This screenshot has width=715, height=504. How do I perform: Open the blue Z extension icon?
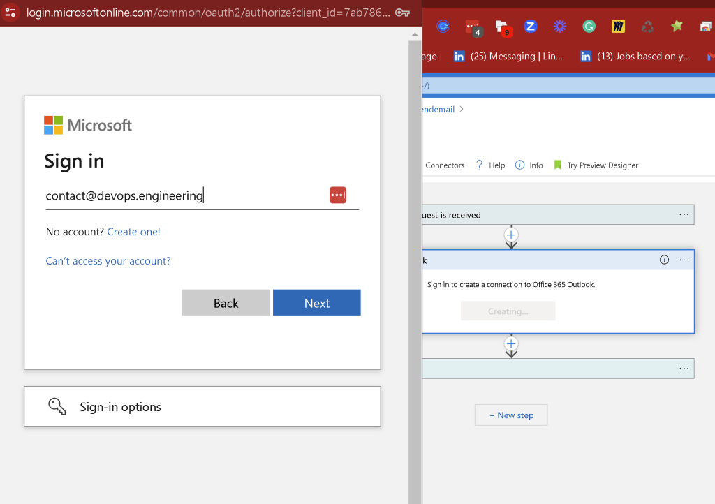[531, 27]
